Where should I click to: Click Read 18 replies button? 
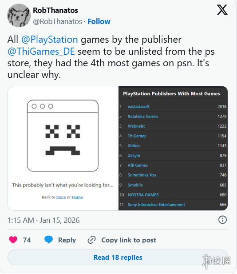coord(118,258)
